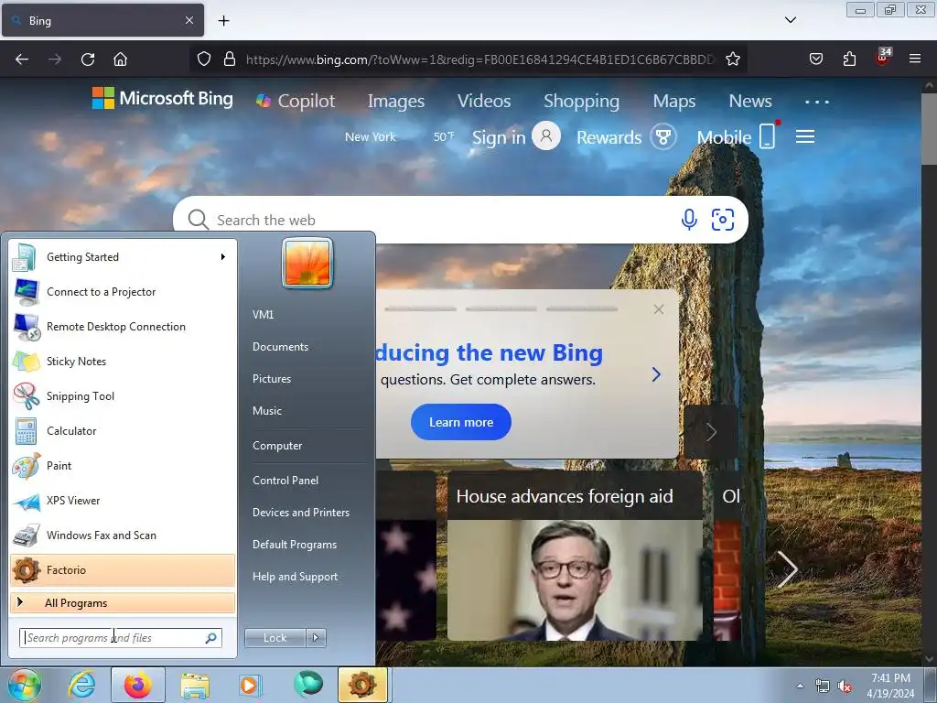Open Windows Fax and Scan

pos(123,535)
